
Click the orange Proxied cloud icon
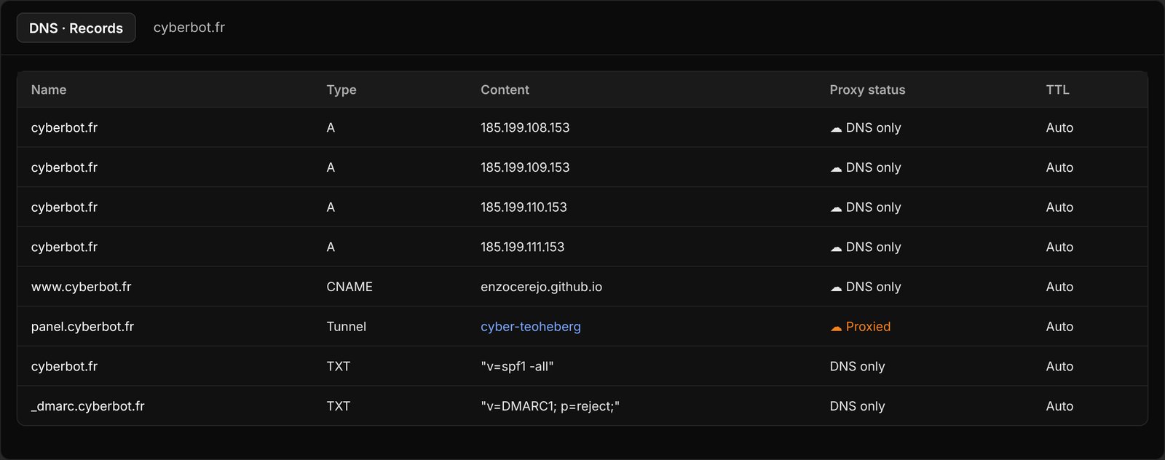[x=836, y=328]
